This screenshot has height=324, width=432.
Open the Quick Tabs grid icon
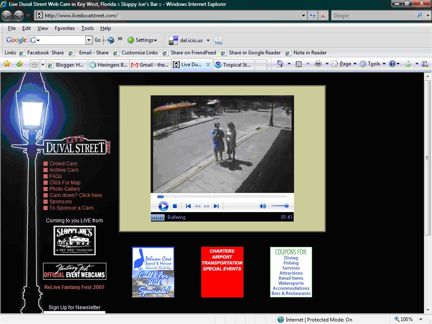pyautogui.click(x=35, y=65)
